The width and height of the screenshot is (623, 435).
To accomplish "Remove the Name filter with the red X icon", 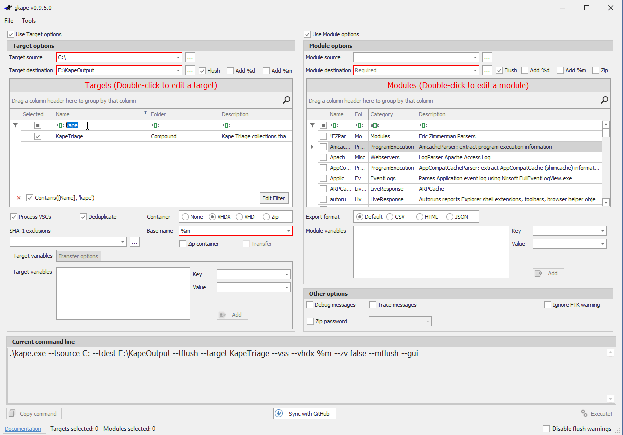I will 18,197.
